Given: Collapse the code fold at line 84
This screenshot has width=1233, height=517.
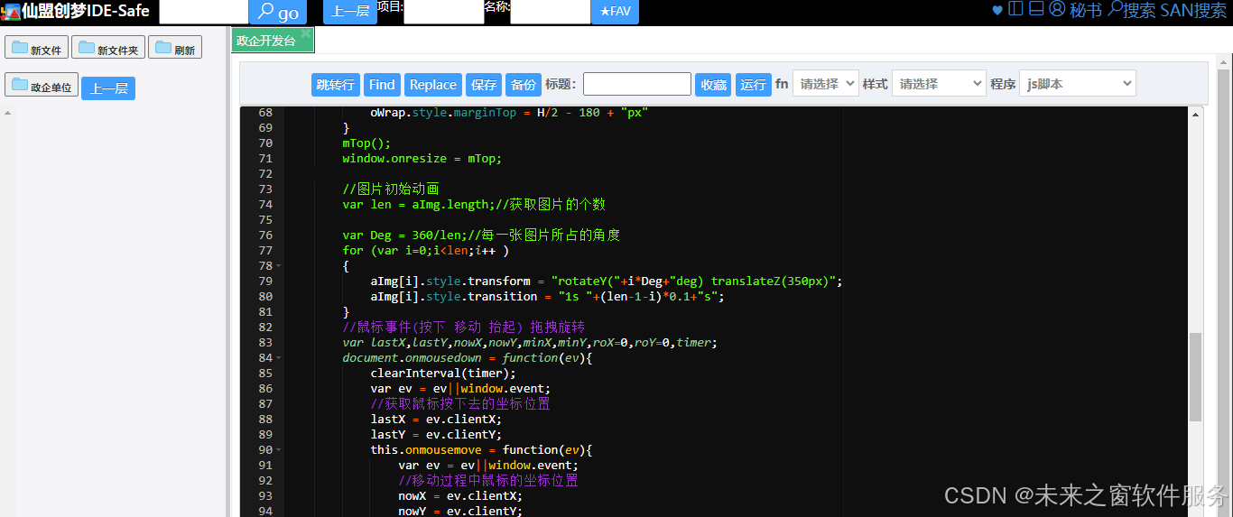Looking at the screenshot, I should (x=278, y=358).
